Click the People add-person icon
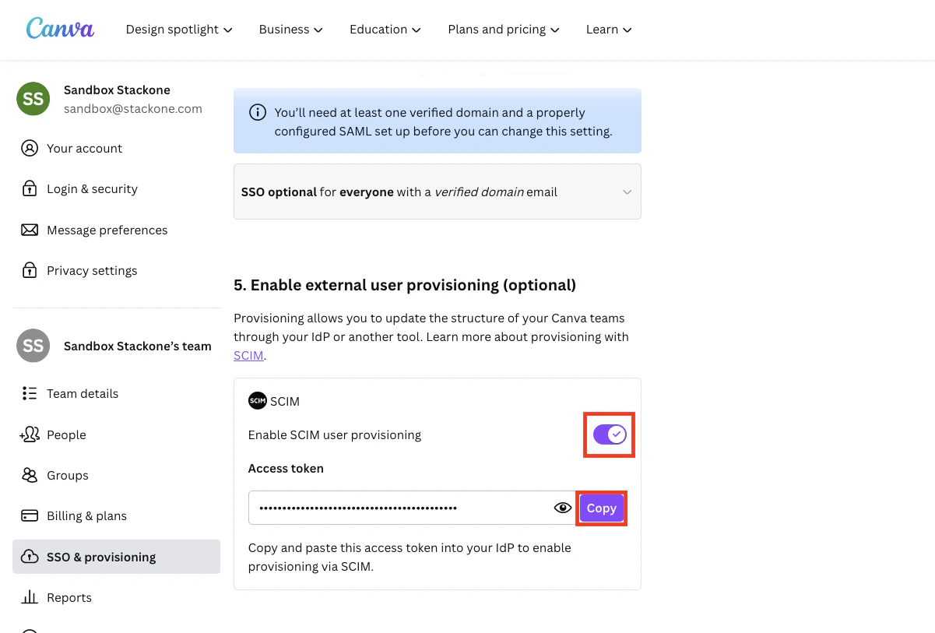This screenshot has width=935, height=633. [x=30, y=434]
